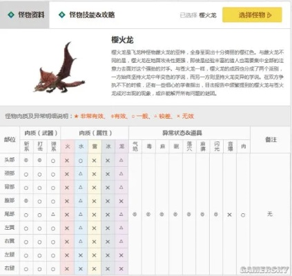The width and height of the screenshot is (292, 276).
Task: Click the 麻 status header
Action: pyautogui.click(x=162, y=146)
